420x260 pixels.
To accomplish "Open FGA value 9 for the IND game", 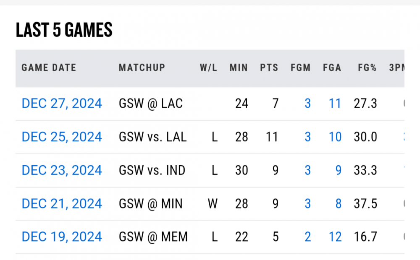I will [338, 171].
